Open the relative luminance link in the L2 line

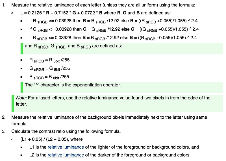(66, 155)
